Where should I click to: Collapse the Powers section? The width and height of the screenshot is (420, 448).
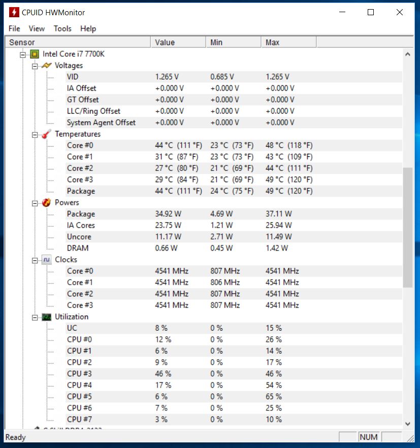tap(35, 203)
